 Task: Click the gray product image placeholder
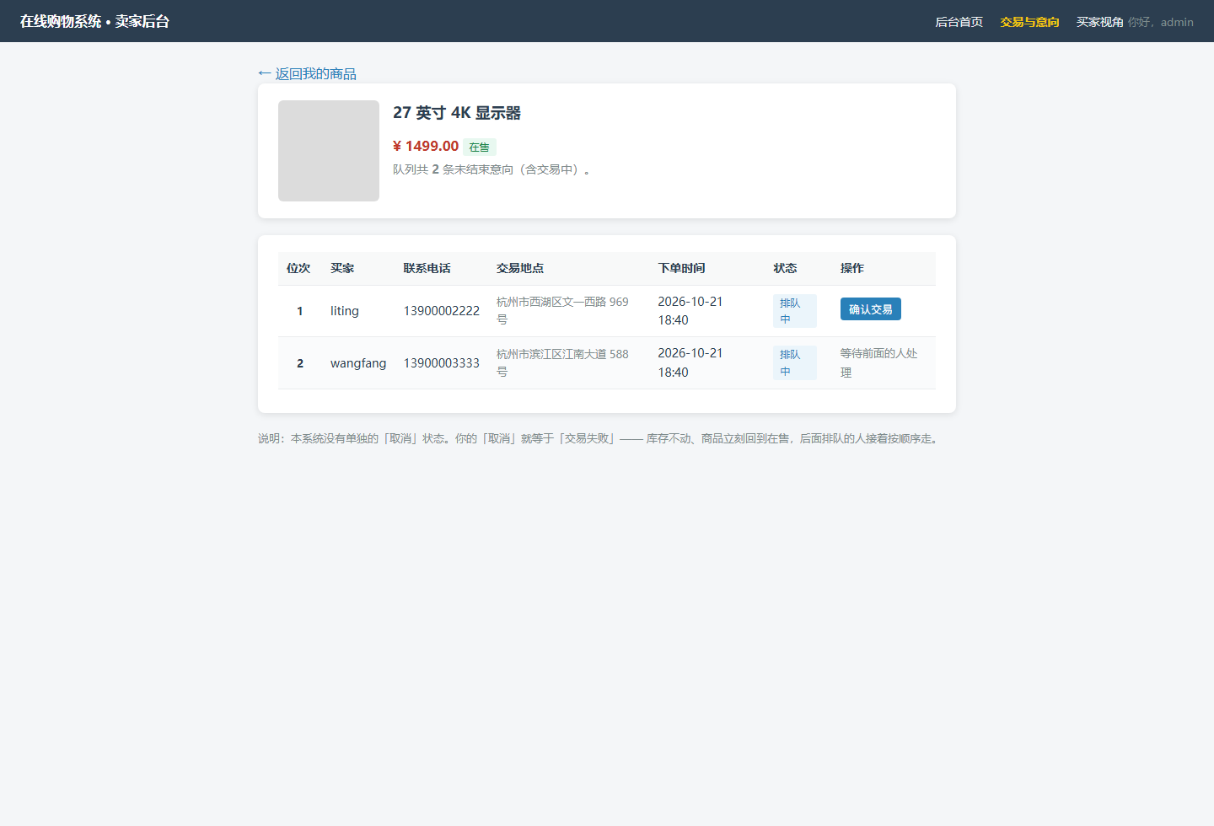click(329, 151)
